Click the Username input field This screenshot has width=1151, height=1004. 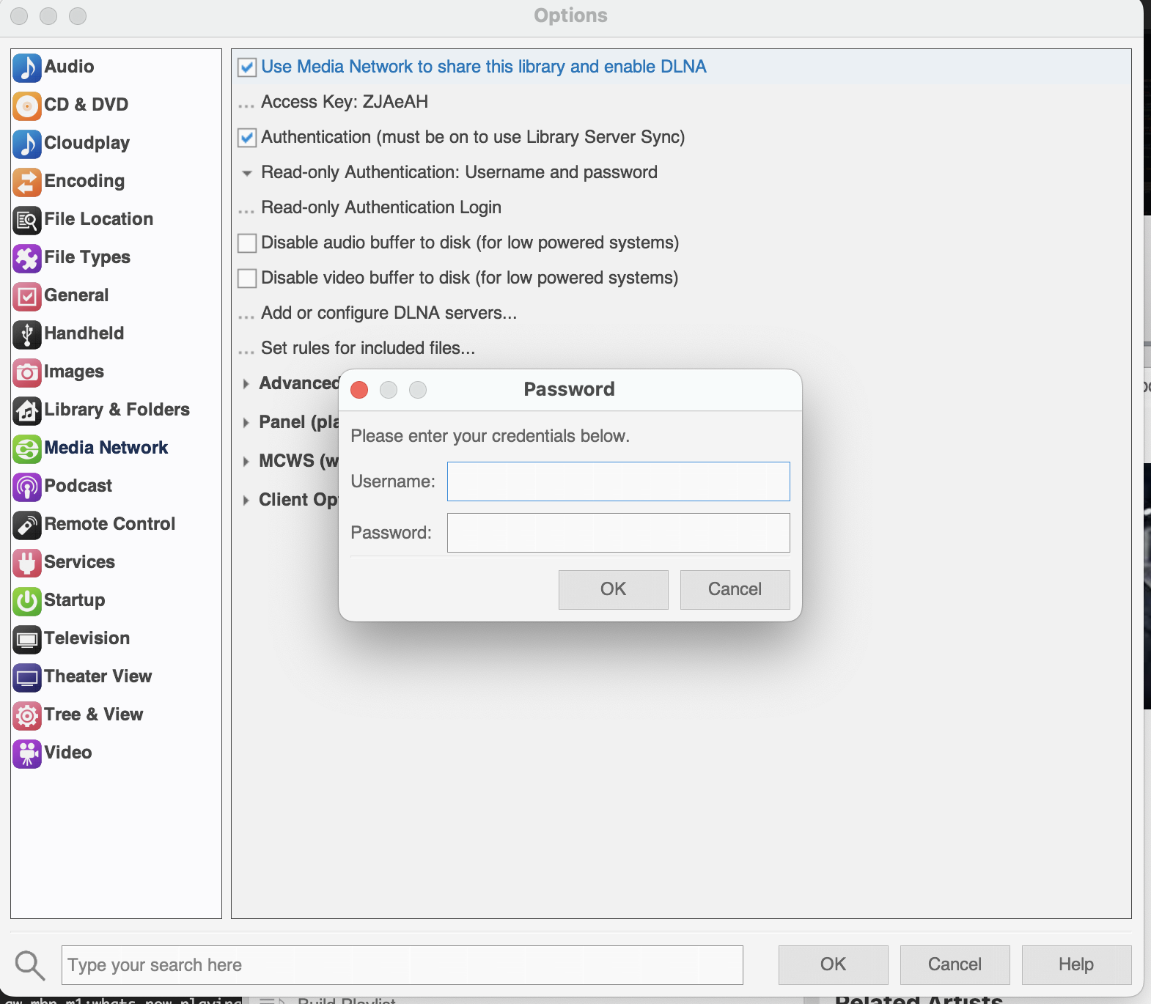point(618,481)
